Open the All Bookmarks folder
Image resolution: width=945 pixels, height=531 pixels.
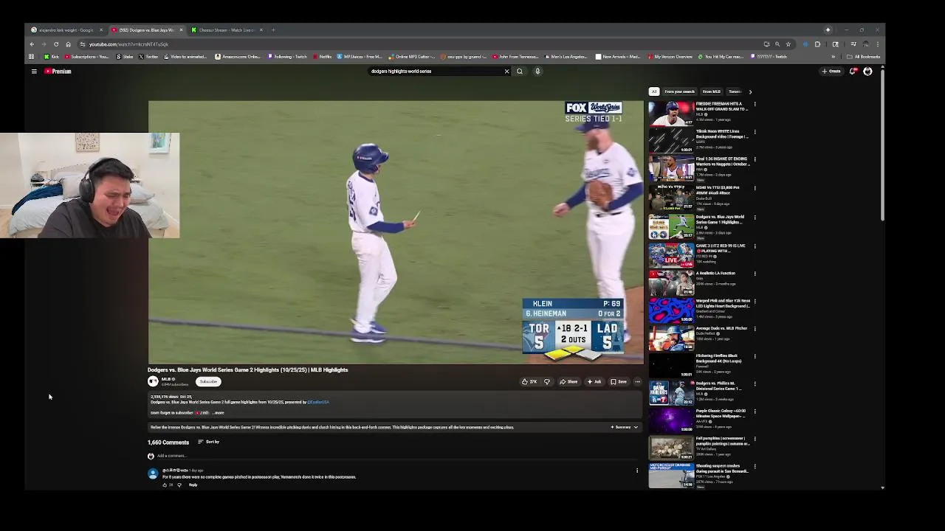point(864,57)
